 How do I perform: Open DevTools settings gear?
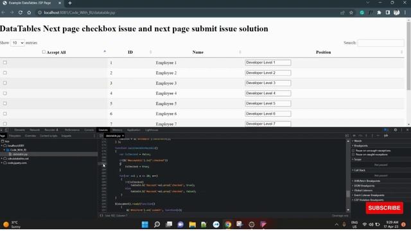[396, 130]
